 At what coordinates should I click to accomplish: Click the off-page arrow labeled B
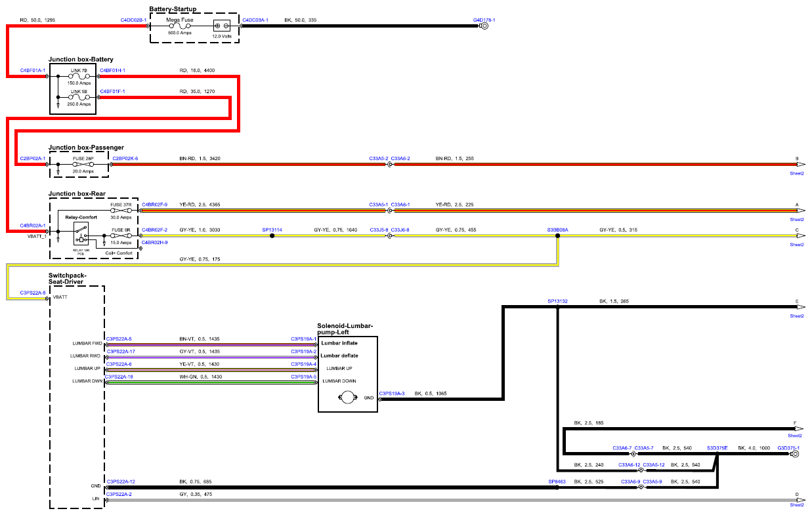(x=800, y=165)
